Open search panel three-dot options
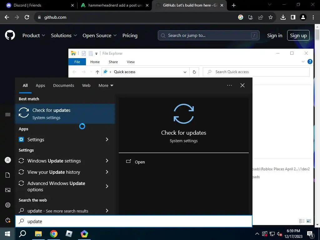Screen dimensions: 320x240 click(229, 85)
